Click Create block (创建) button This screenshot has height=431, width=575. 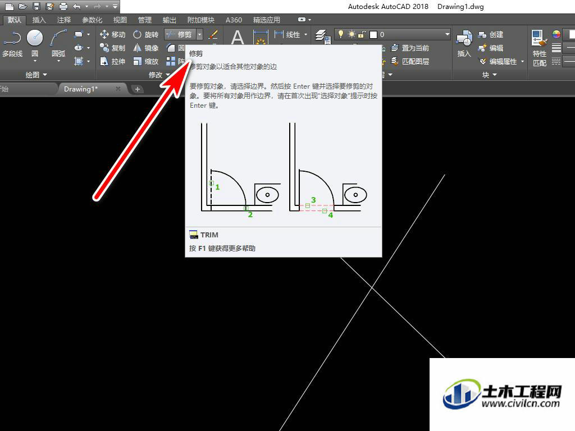coord(491,34)
